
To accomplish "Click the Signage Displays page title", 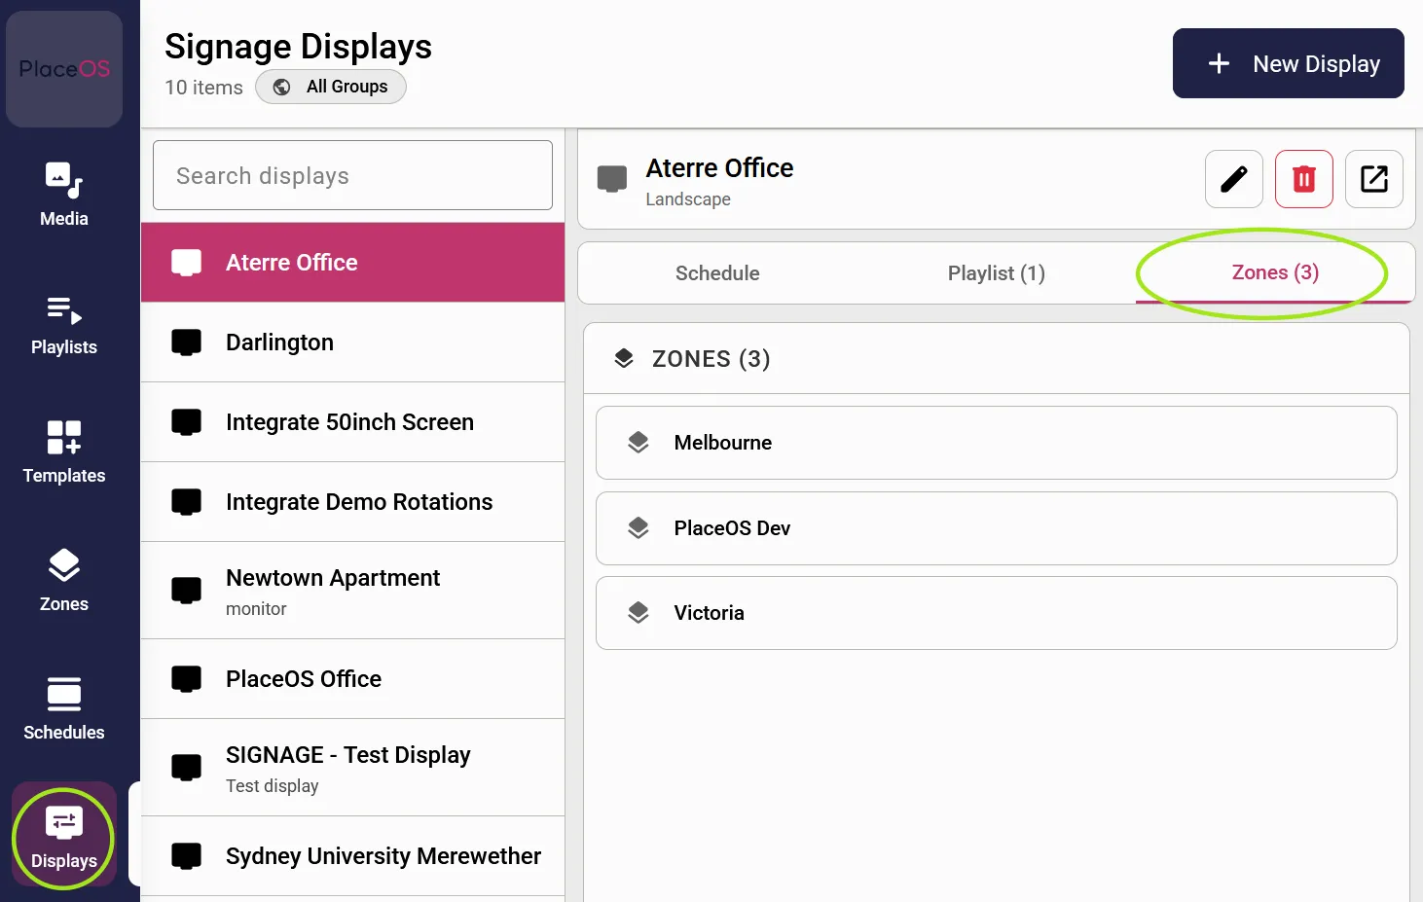I will tap(298, 47).
